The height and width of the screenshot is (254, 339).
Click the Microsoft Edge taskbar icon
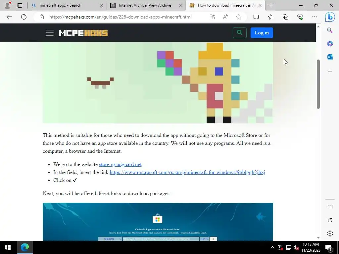point(24,247)
